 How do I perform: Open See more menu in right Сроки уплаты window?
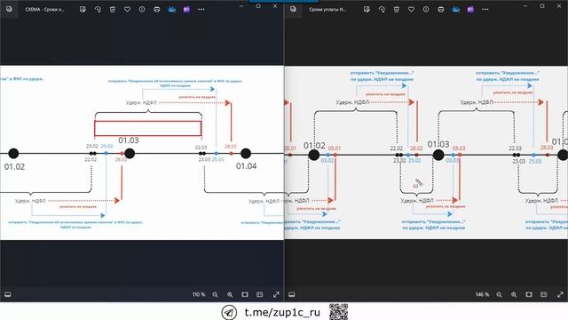(x=485, y=10)
